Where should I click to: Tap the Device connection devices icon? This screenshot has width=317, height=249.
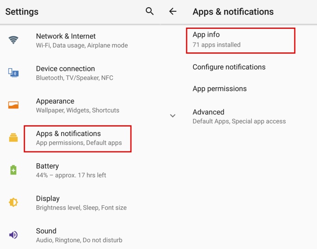tap(13, 73)
